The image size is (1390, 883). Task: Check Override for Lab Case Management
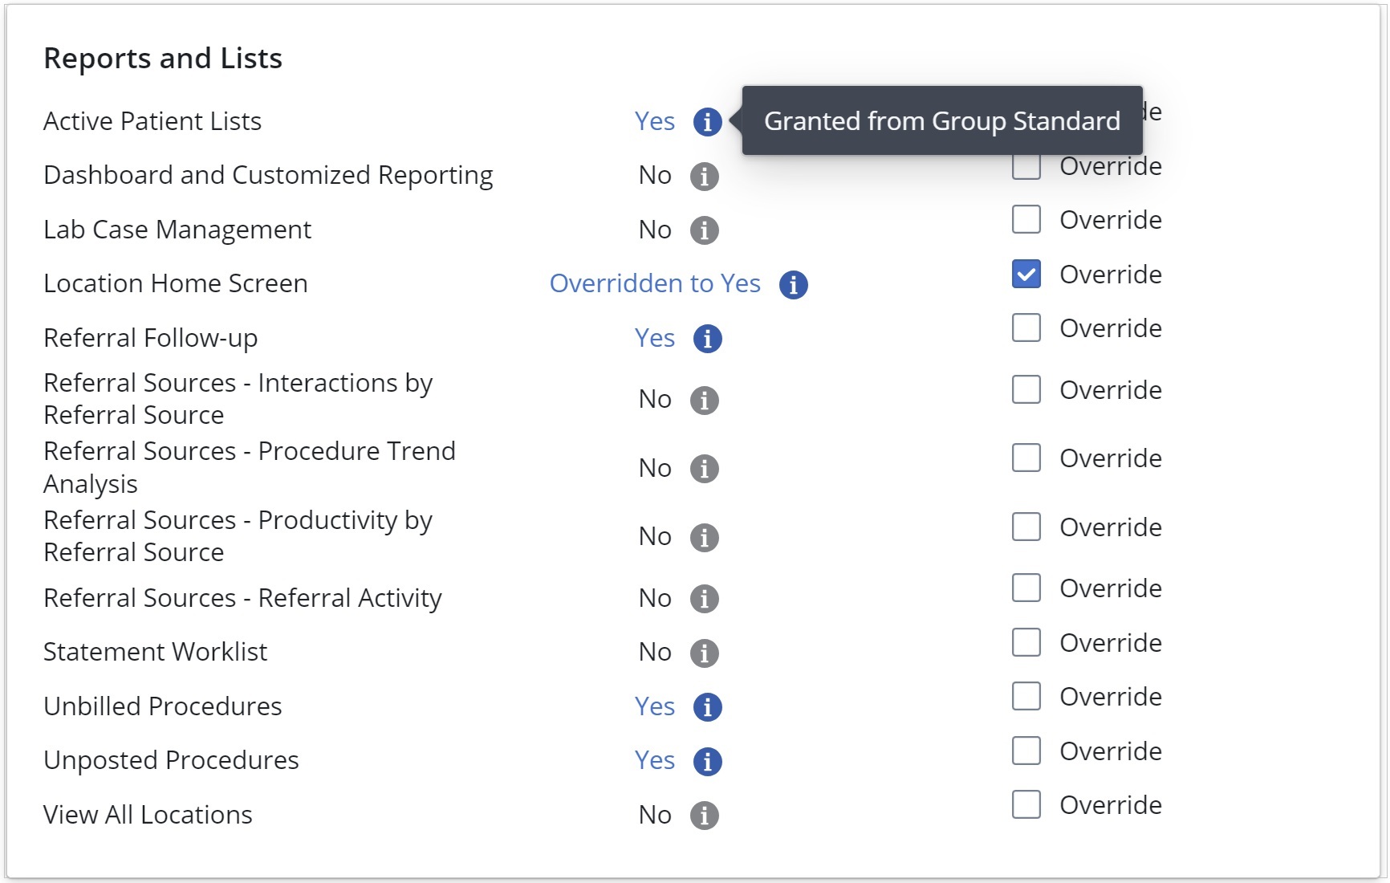(x=1026, y=219)
